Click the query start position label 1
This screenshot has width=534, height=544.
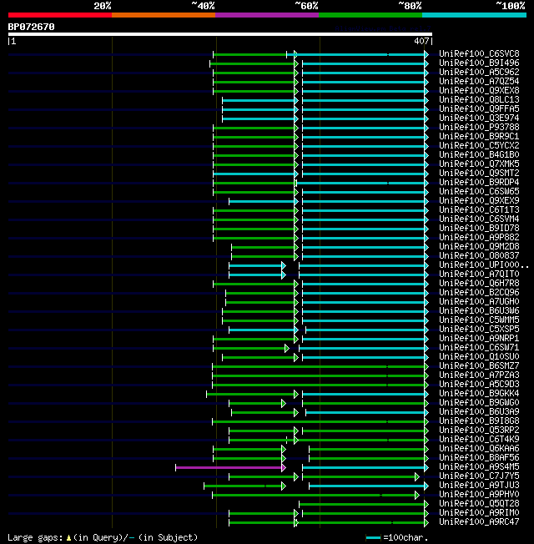[x=13, y=41]
